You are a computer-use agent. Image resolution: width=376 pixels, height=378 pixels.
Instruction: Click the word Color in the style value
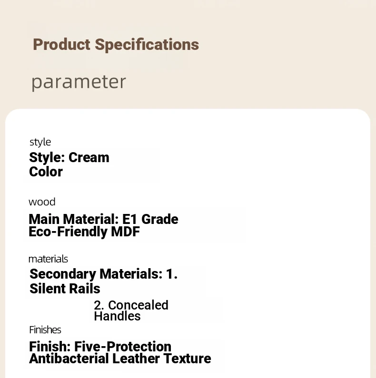tap(46, 172)
